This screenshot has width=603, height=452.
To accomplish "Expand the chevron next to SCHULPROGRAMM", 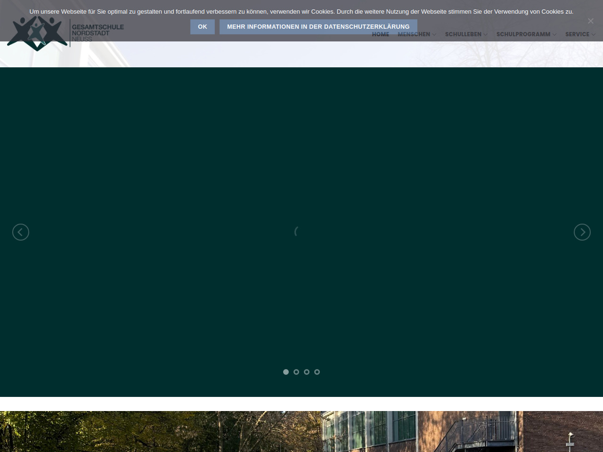I will click(554, 34).
